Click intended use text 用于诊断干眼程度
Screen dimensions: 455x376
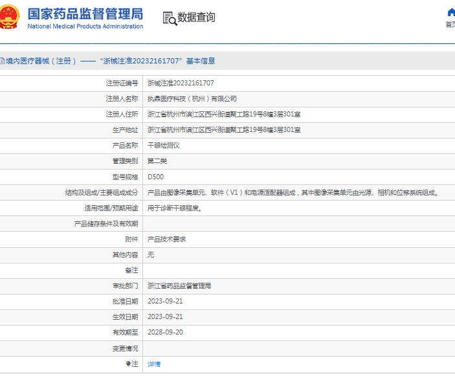tap(175, 208)
